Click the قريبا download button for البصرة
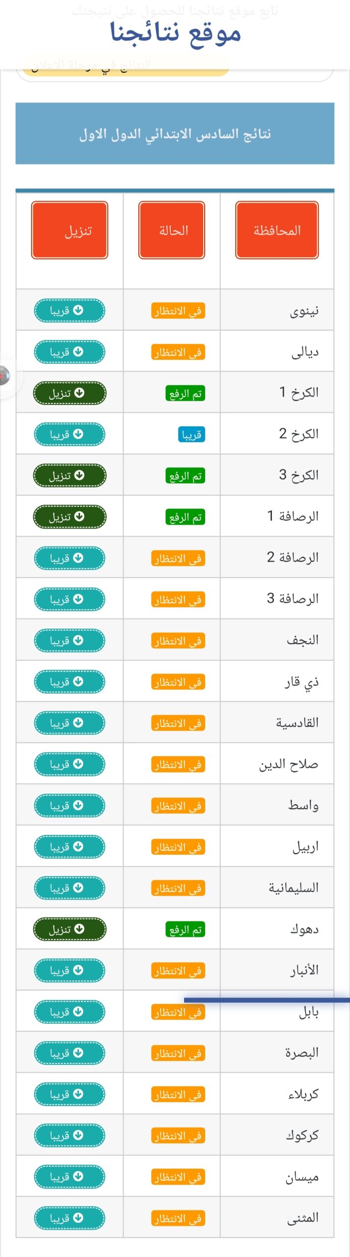Viewport: 350px width, 1257px height. (69, 1053)
